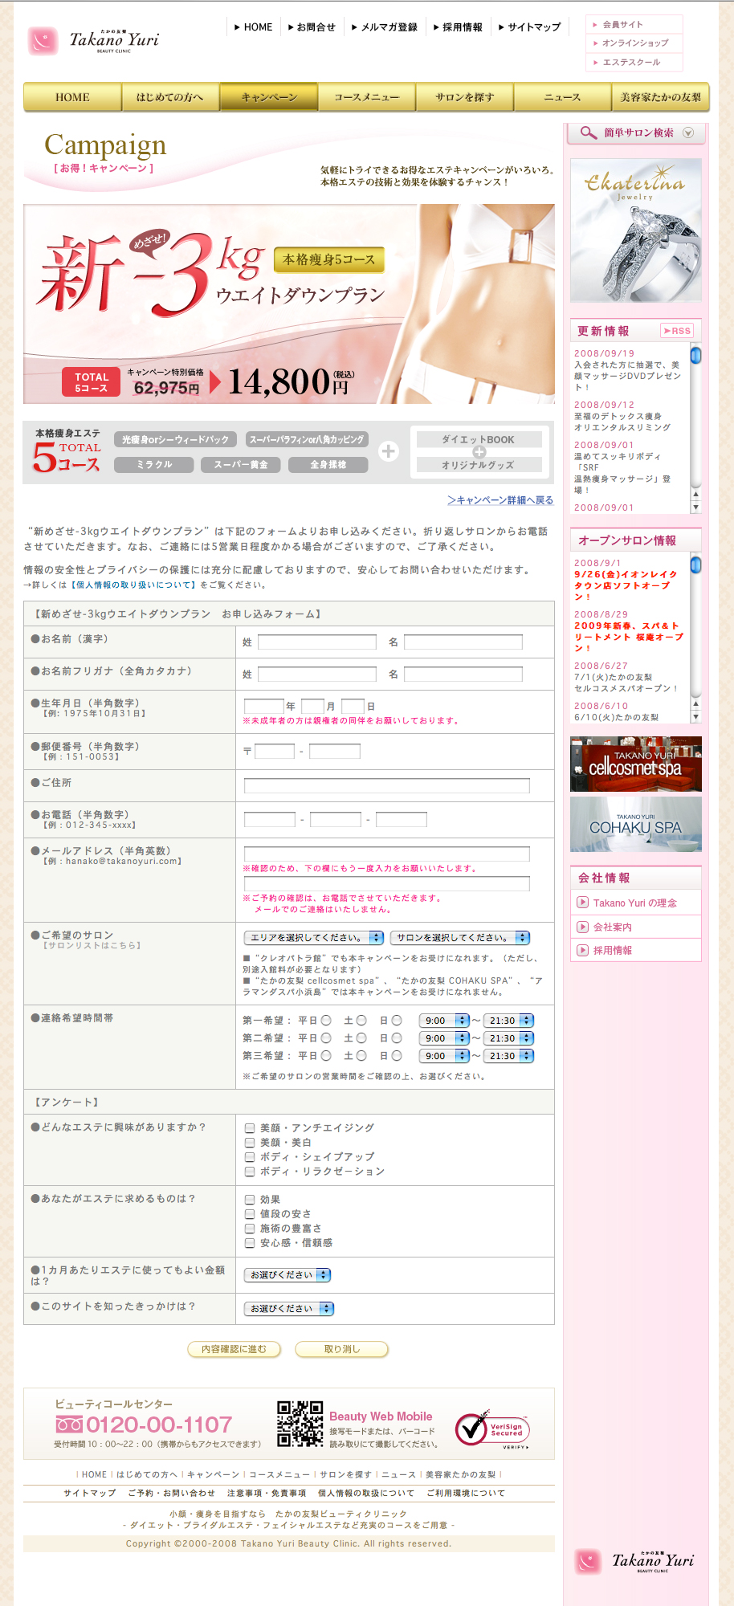Select 平日 radio for 第一希望
This screenshot has height=1606, width=734.
pos(326,1021)
